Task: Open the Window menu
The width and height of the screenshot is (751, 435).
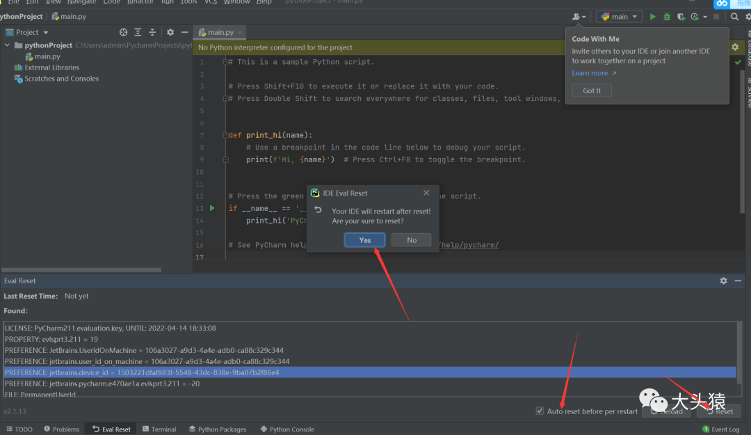Action: pyautogui.click(x=236, y=2)
